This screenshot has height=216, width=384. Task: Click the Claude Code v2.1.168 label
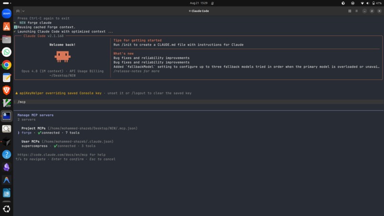(x=43, y=36)
